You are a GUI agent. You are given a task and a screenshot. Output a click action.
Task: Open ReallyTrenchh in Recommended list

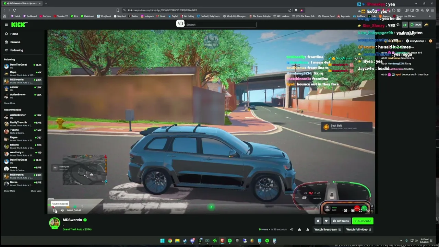pos(23,124)
